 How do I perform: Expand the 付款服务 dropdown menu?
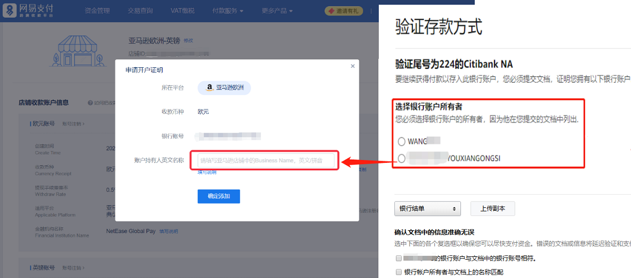(x=228, y=11)
